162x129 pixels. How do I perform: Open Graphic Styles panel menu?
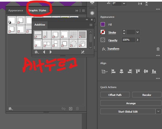click(x=83, y=11)
